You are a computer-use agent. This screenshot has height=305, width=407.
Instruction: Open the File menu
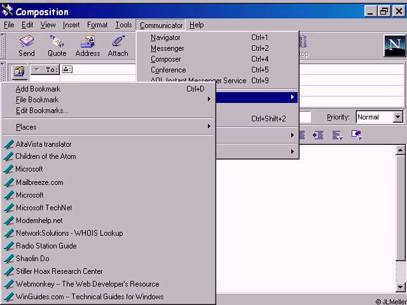(x=9, y=25)
